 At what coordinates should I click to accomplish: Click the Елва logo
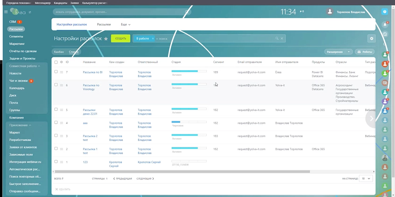click(x=18, y=12)
